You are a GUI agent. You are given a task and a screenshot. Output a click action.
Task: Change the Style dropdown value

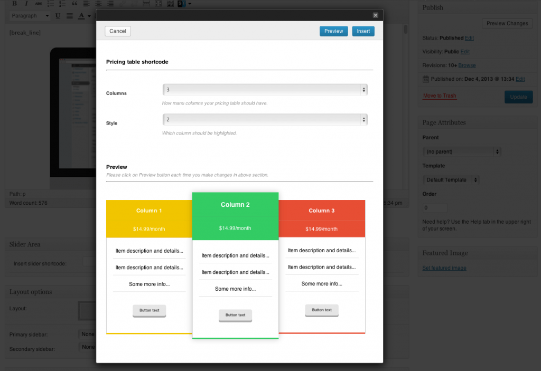(264, 119)
